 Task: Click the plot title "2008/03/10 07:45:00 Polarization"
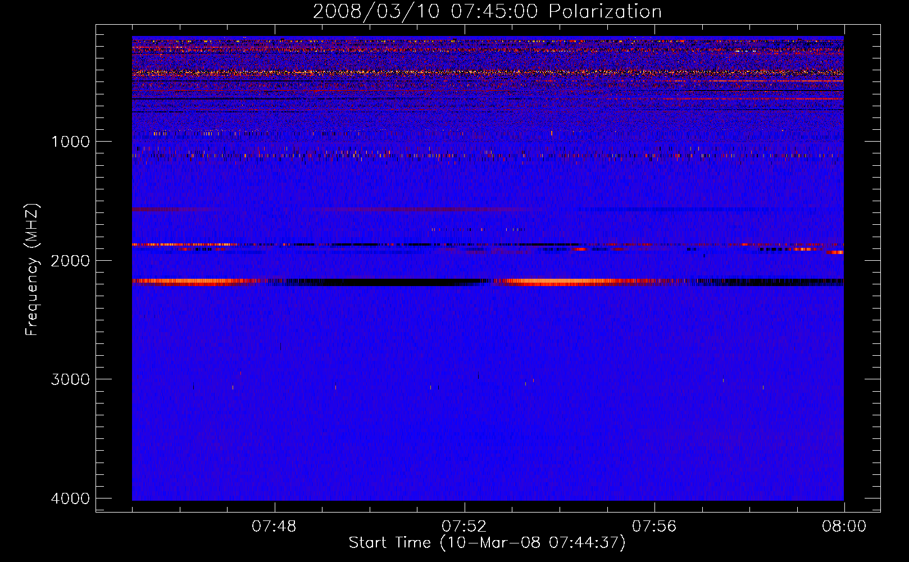click(487, 11)
